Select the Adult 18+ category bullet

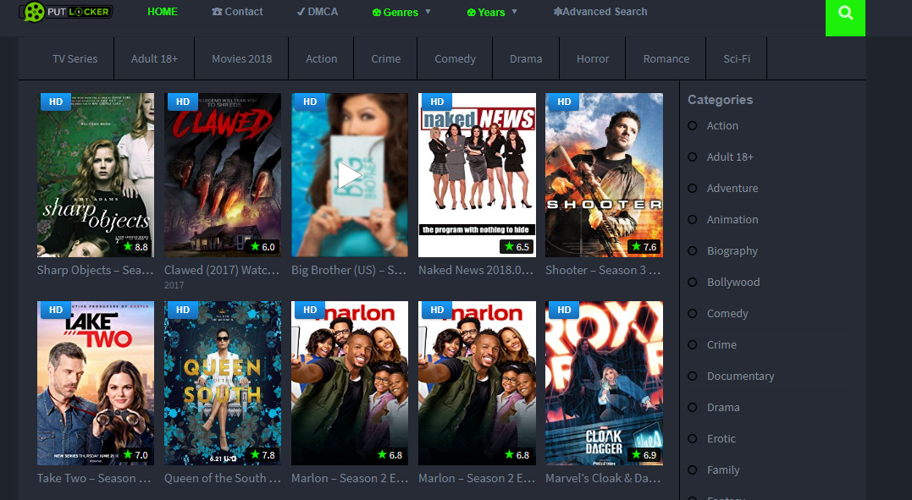click(x=692, y=157)
